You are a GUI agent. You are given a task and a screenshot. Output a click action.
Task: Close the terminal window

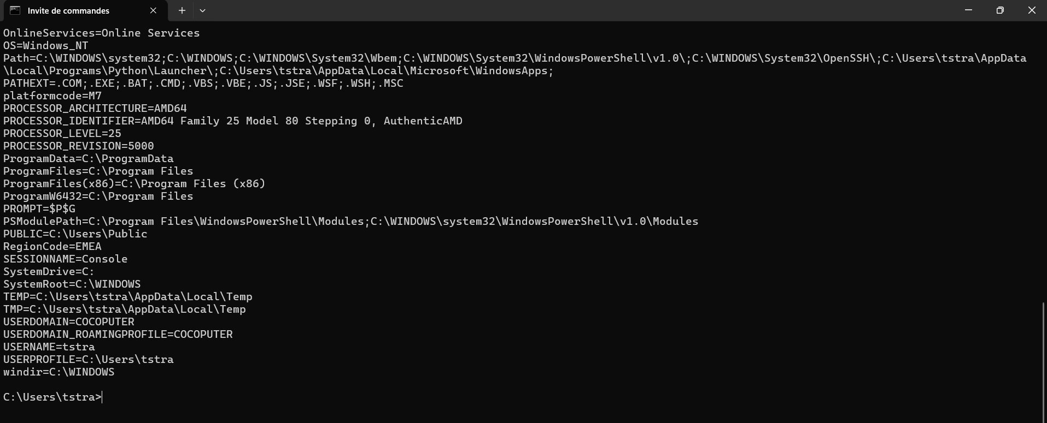(x=1032, y=10)
